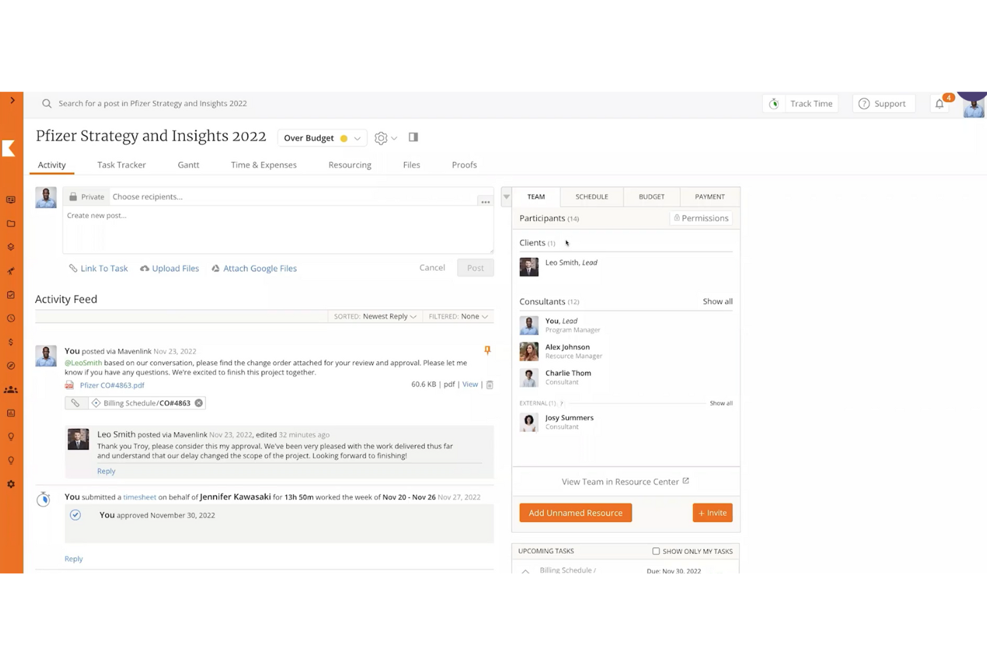
Task: Select the Resourcing tab
Action: 350,165
